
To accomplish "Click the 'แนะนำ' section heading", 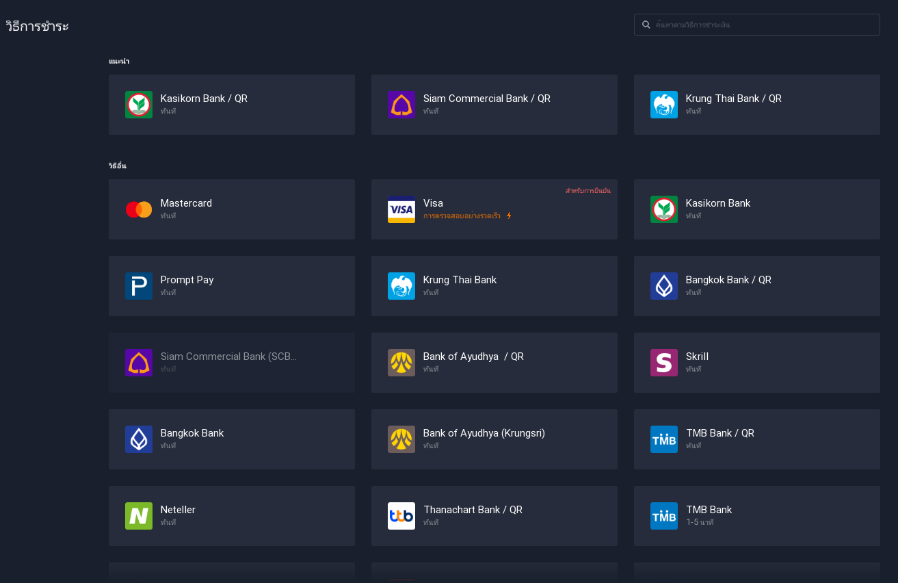I will coord(119,62).
